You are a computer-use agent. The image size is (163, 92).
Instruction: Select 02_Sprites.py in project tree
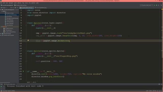(x=8, y=30)
